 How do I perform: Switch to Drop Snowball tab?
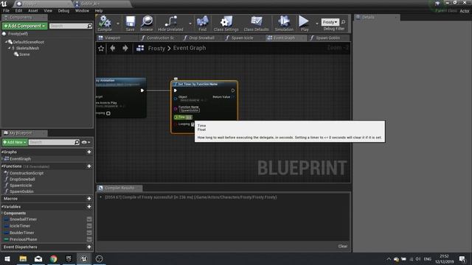coord(201,38)
